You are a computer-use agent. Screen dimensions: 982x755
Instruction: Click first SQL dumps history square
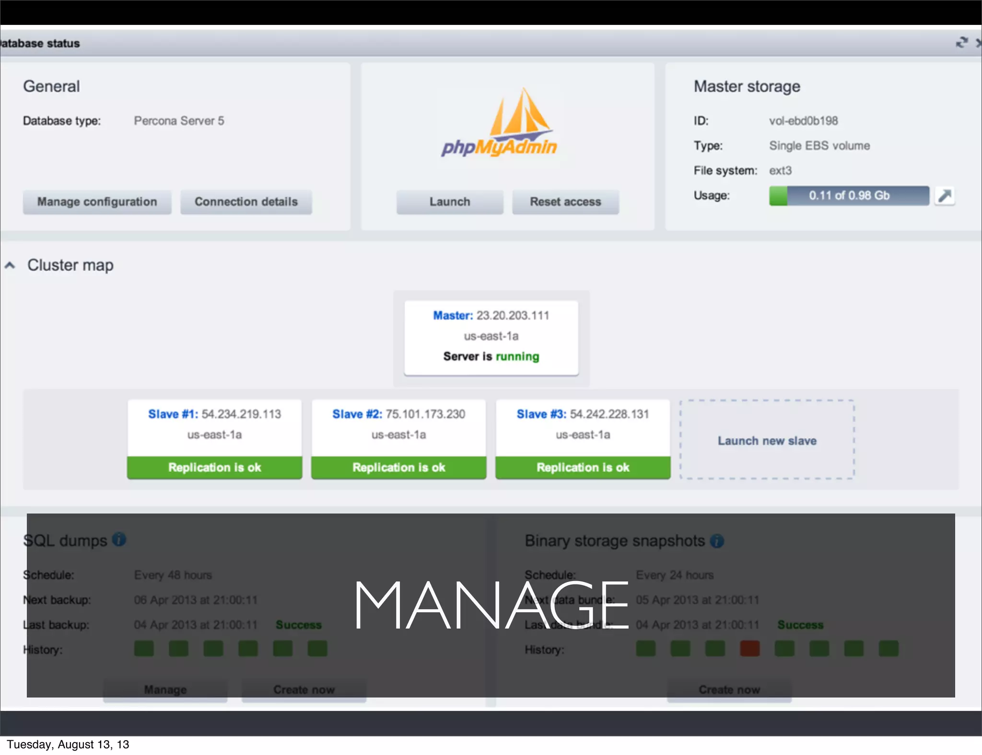click(144, 649)
